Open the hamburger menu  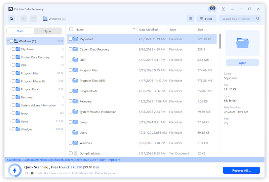pos(232,9)
